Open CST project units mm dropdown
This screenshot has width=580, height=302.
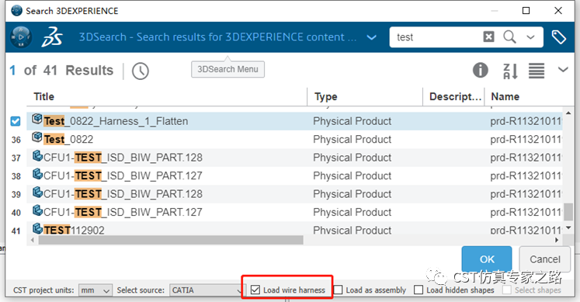95,290
